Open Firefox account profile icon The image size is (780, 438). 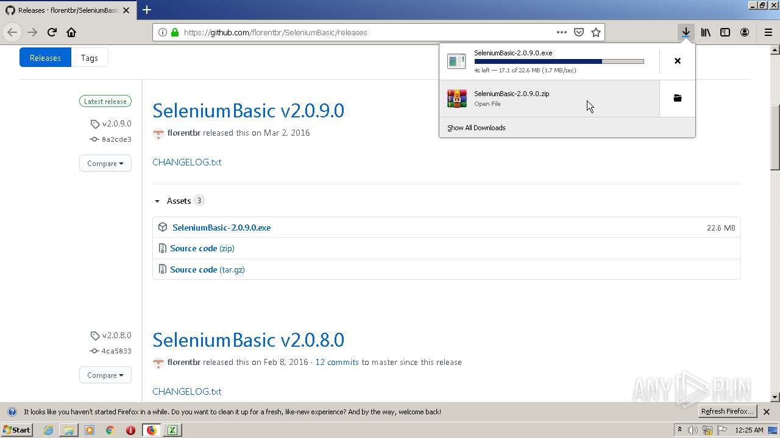(745, 32)
